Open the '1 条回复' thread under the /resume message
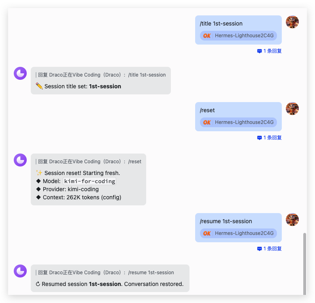 [x=270, y=249]
